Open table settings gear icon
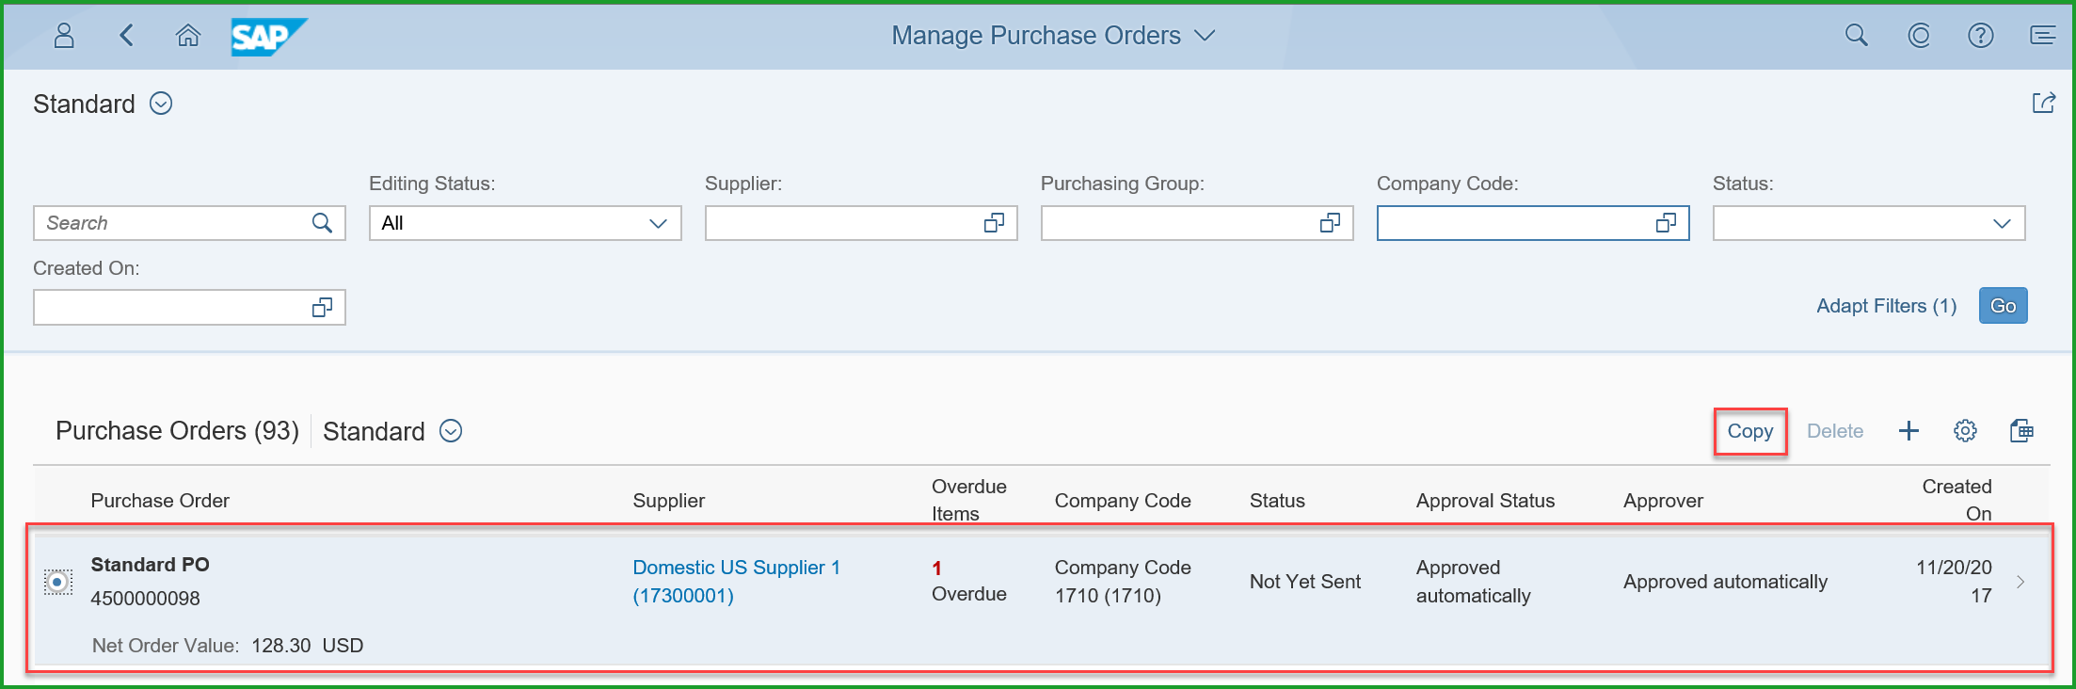 click(x=1965, y=431)
